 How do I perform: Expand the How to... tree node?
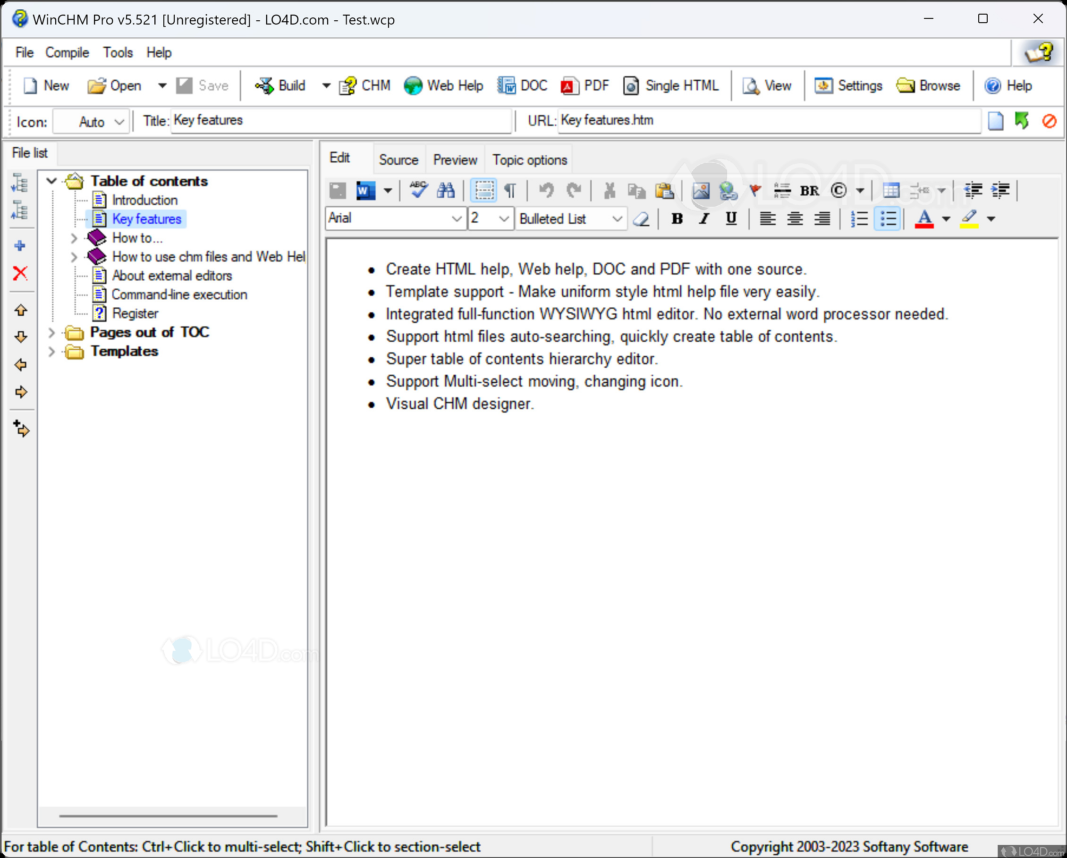74,238
